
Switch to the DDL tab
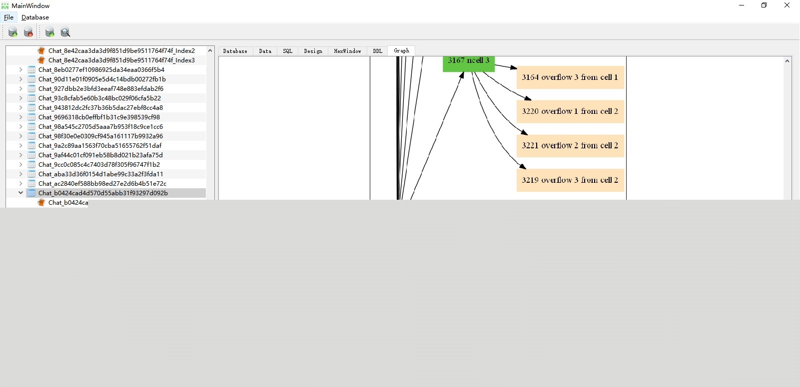[377, 51]
